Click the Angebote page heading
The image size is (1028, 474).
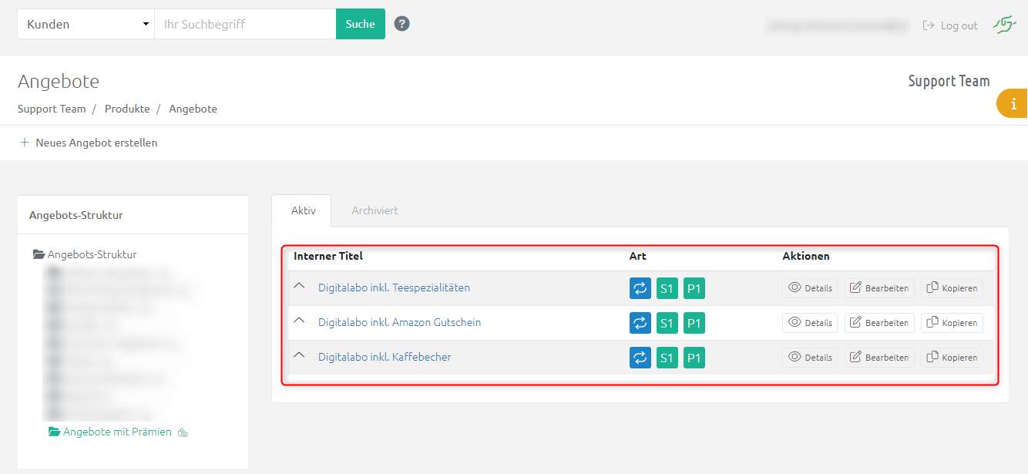tap(59, 82)
